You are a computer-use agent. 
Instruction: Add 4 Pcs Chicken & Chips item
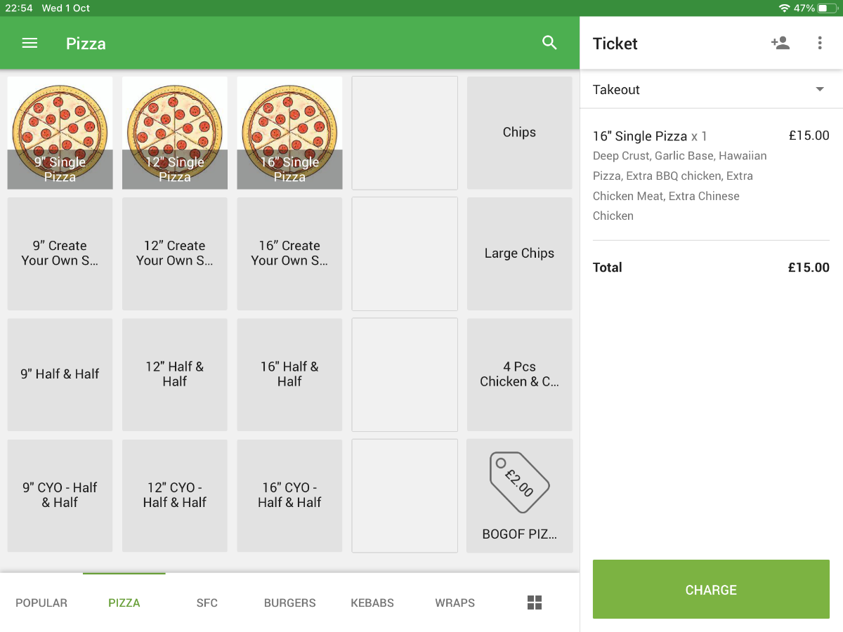pyautogui.click(x=519, y=374)
